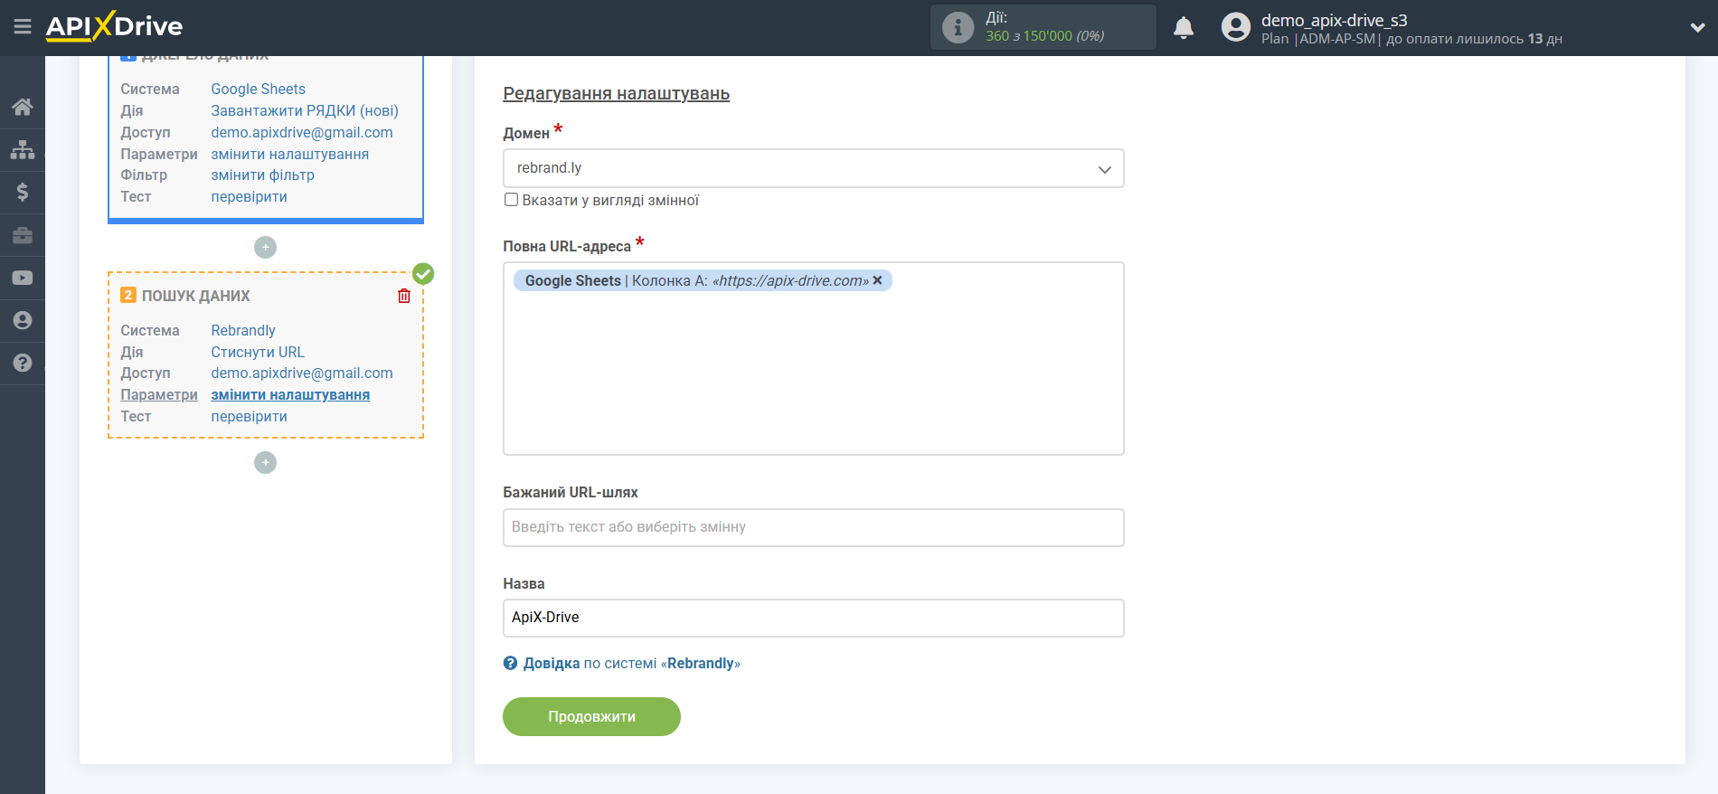Open the briefcase sidebar icon
Viewport: 1718px width, 794px height.
pyautogui.click(x=23, y=235)
